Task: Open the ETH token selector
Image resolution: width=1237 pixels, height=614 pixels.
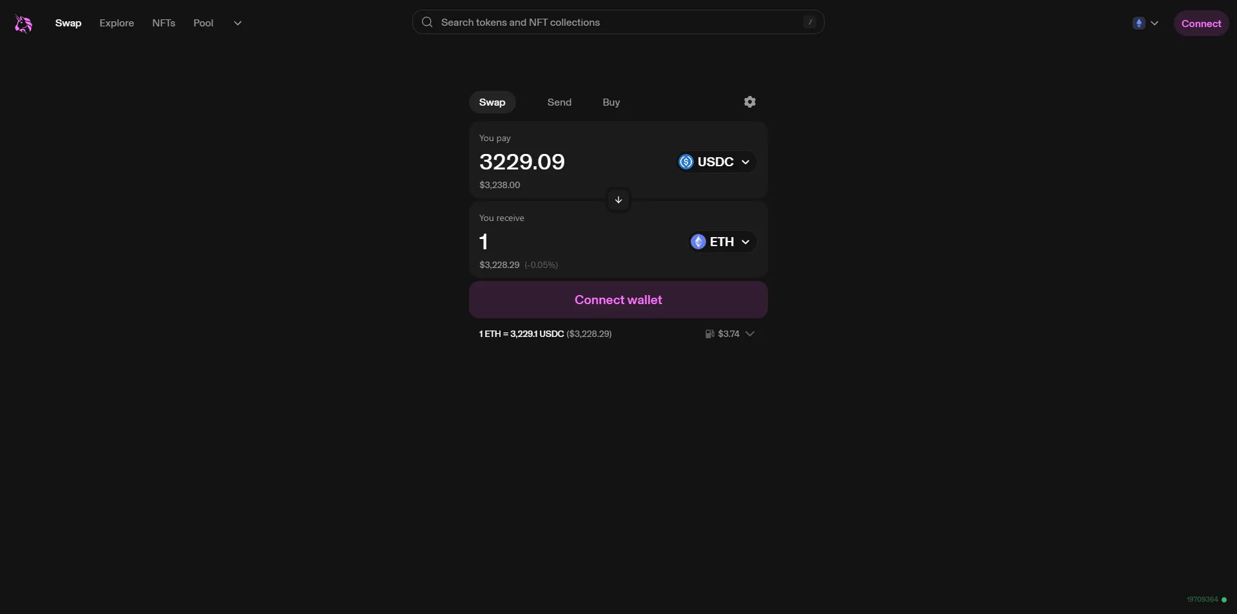Action: click(722, 242)
